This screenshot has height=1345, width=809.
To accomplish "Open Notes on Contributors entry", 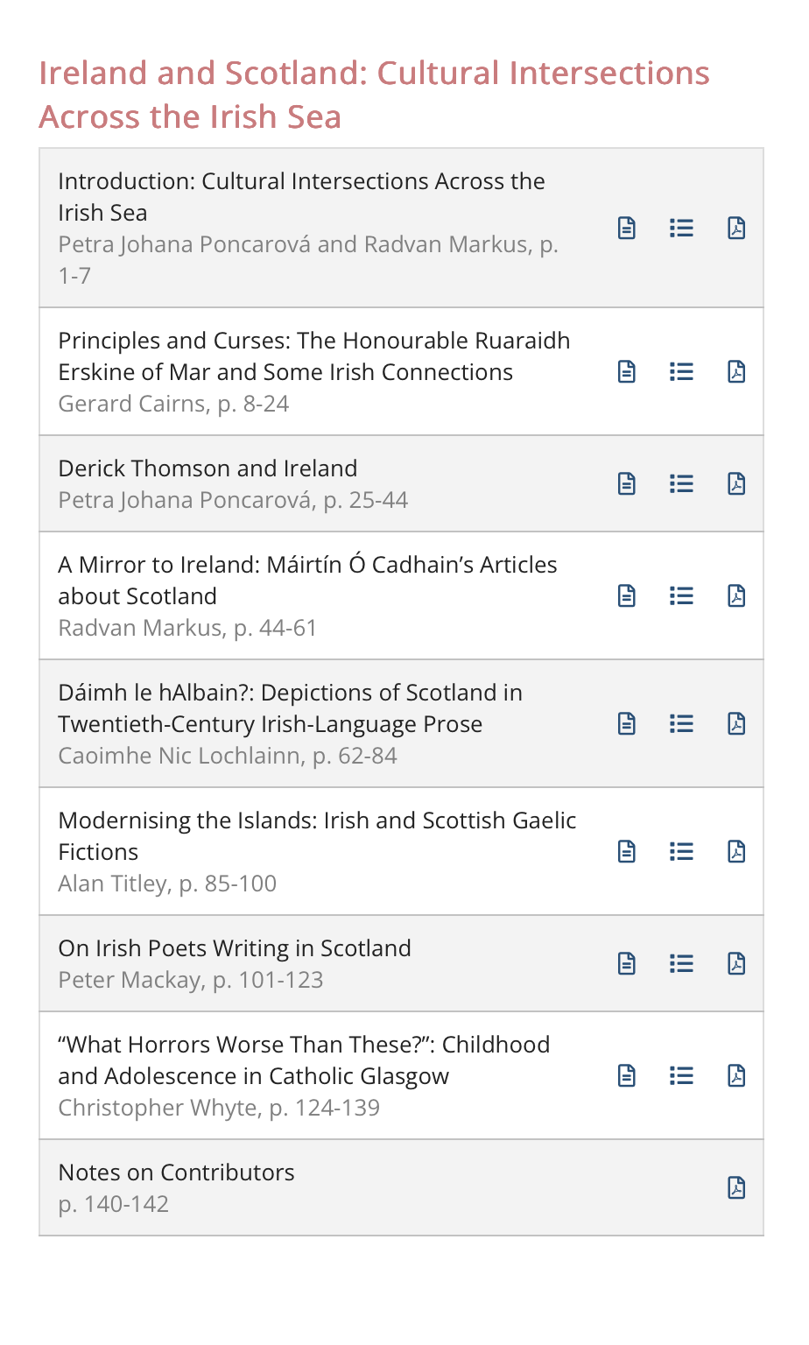I will click(x=176, y=1172).
